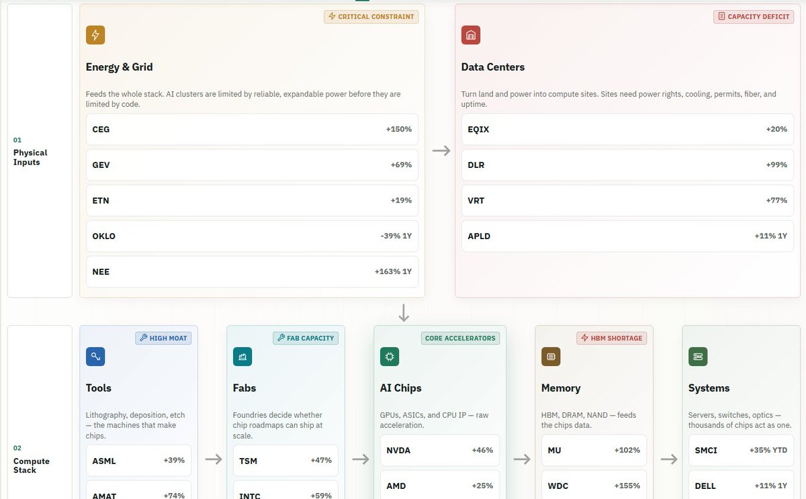The image size is (806, 499).
Task: Select the High Moat badge
Action: [x=163, y=338]
